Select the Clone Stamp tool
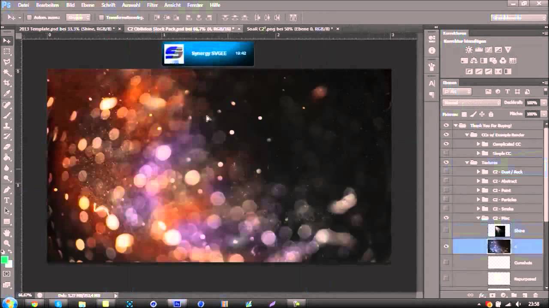 click(7, 126)
